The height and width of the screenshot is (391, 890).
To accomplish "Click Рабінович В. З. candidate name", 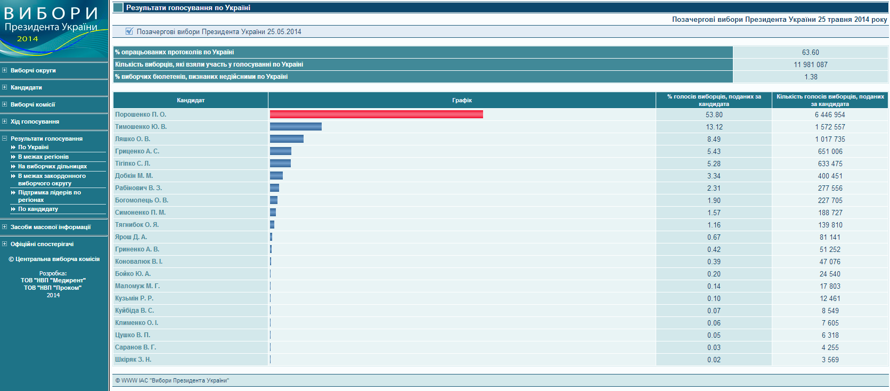I will (138, 188).
